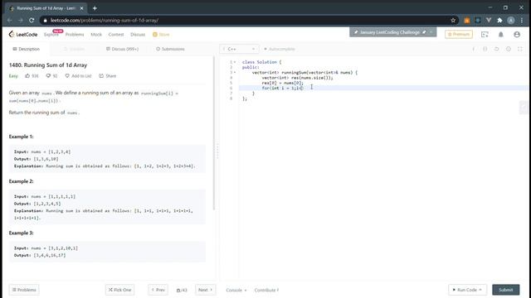531x298 pixels.
Task: Open the Explore menu item
Action: pos(51,35)
